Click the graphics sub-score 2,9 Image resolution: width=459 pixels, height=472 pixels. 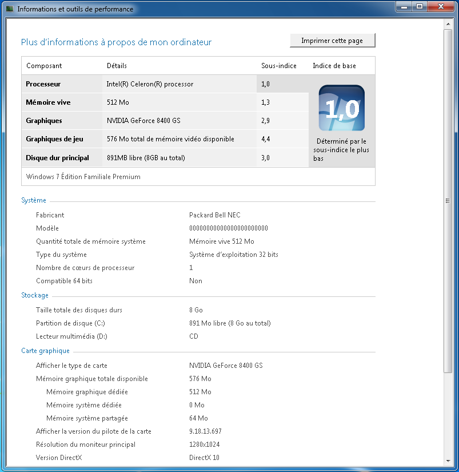(265, 121)
